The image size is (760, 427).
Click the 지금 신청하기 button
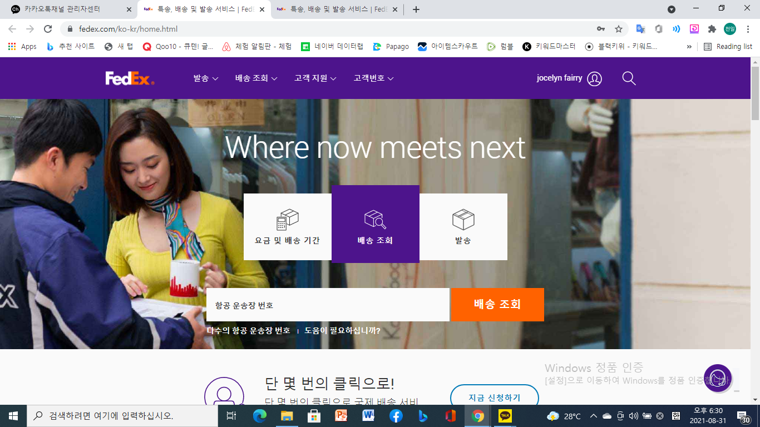tap(495, 398)
